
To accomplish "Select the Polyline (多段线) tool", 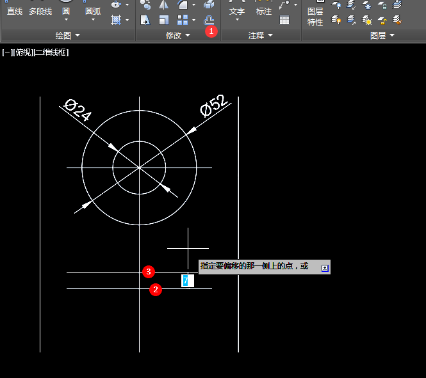I will tap(40, 12).
